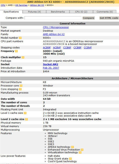Click help icon next to Core stepping
The image size is (119, 164).
tap(20, 89)
